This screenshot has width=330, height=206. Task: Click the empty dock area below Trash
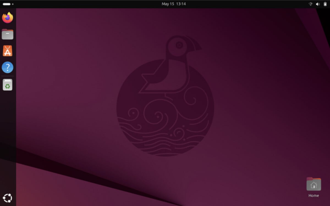(7, 137)
